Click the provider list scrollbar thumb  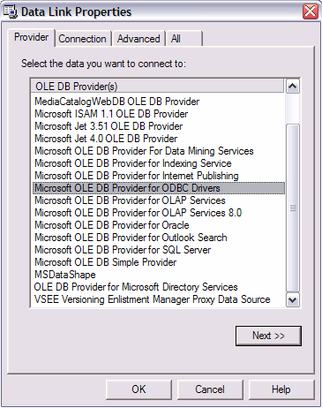click(293, 208)
